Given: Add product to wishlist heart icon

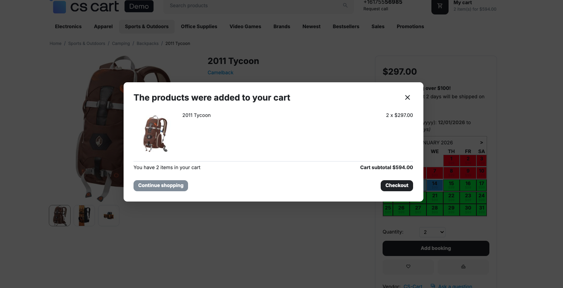Looking at the screenshot, I should point(408,267).
